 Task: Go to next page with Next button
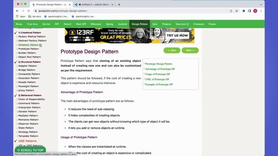coord(190,50)
